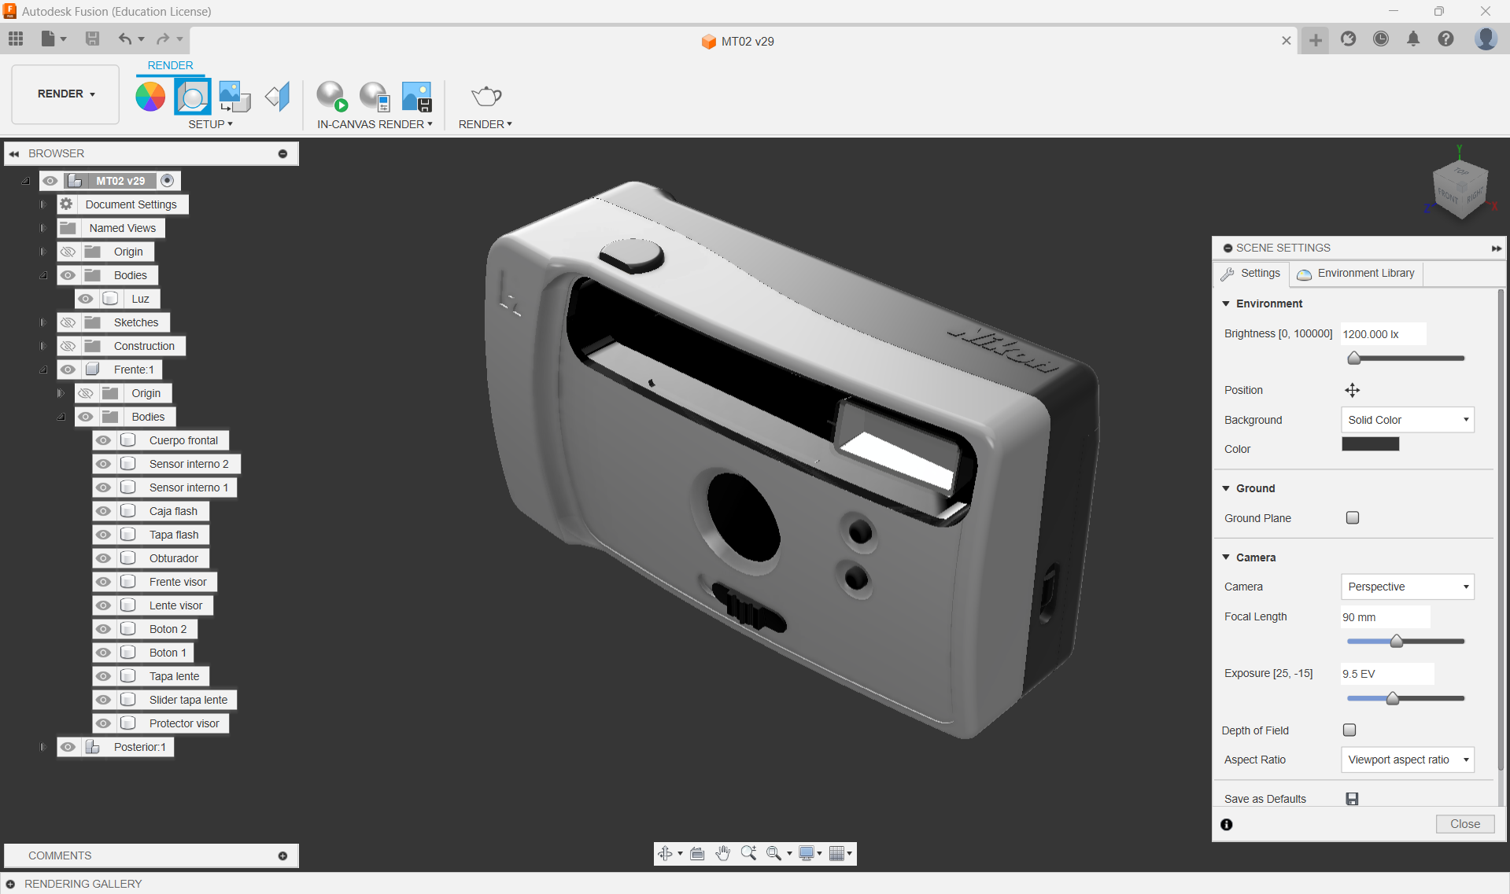Close the Scene Settings dialog
The image size is (1510, 894).
click(x=1465, y=824)
